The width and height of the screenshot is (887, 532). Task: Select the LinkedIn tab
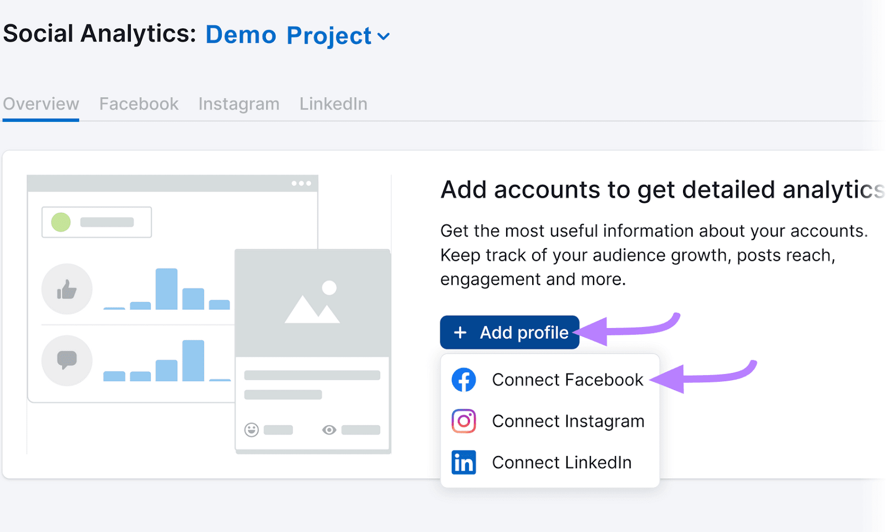coord(333,104)
